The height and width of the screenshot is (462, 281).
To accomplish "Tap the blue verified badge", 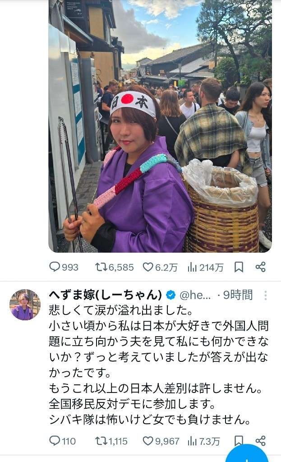I will click(x=171, y=295).
